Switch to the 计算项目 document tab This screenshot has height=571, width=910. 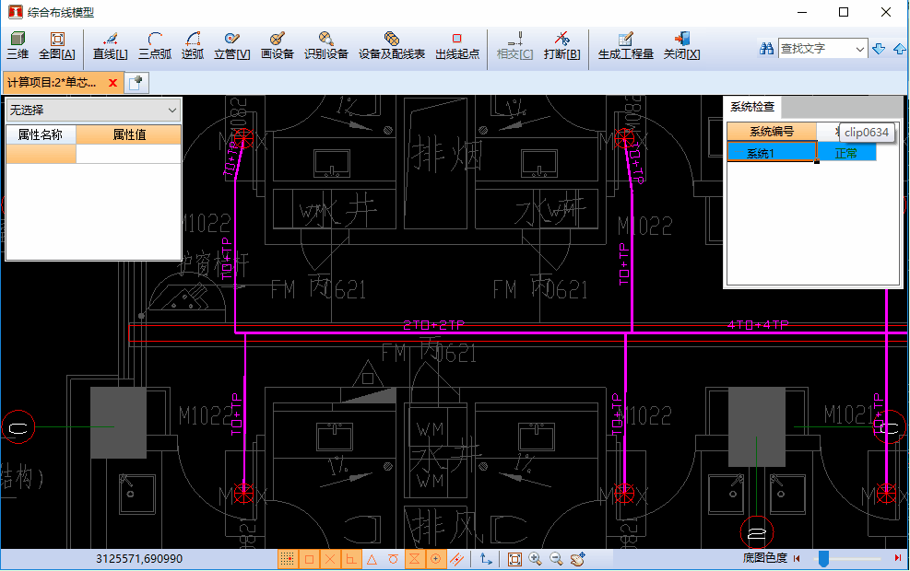[53, 83]
